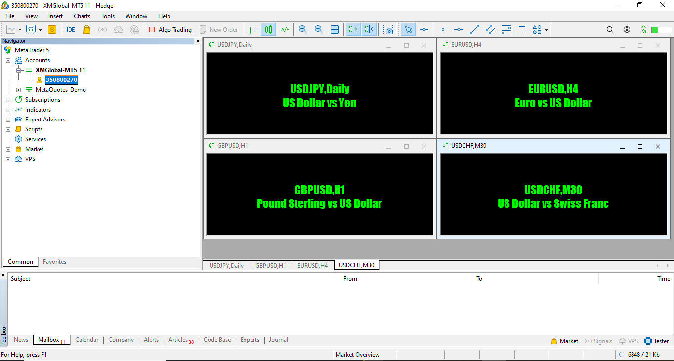Image resolution: width=674 pixels, height=361 pixels.
Task: Expand the Subscriptions tree node
Action: point(8,100)
